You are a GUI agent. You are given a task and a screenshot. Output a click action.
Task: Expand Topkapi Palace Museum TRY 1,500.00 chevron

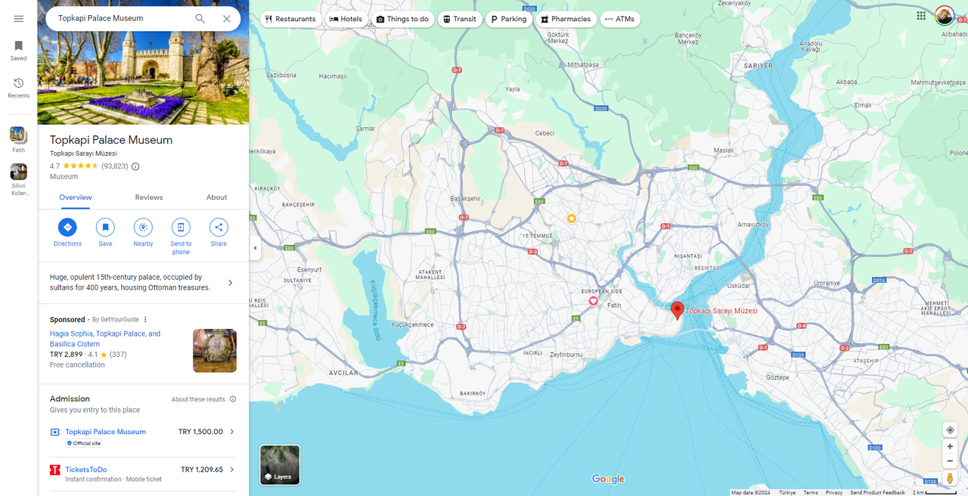[232, 432]
